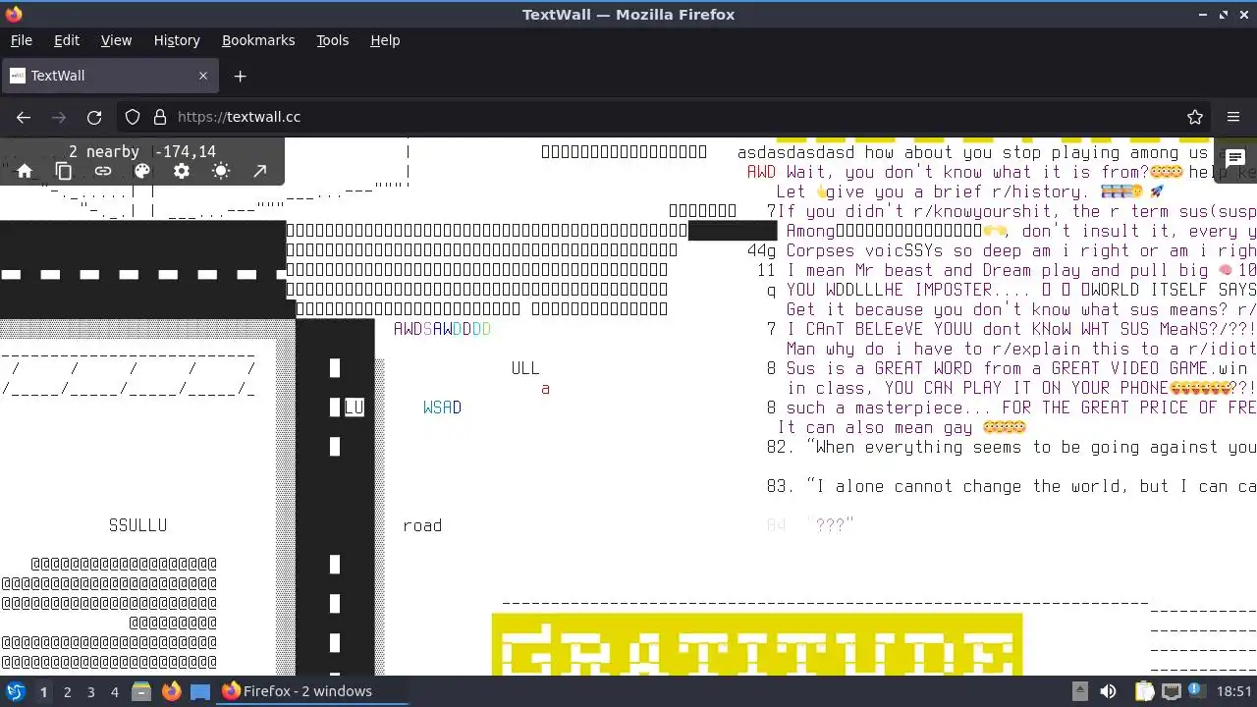Click the 18:51 taskbar clock
The width and height of the screenshot is (1257, 707).
tap(1234, 691)
